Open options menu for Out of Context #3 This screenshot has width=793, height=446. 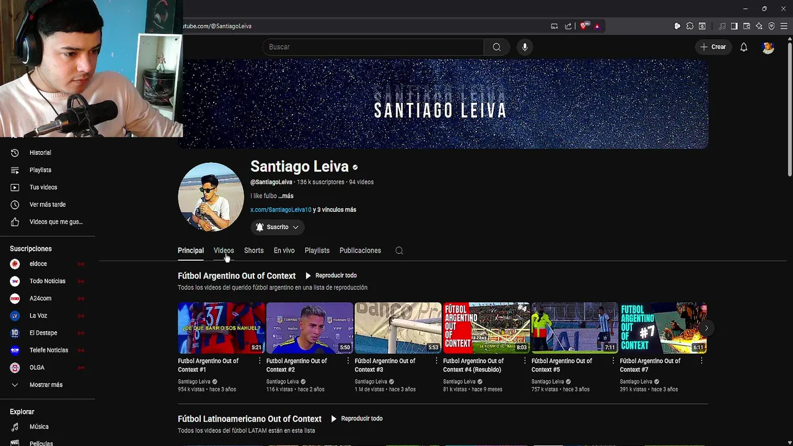pos(436,361)
